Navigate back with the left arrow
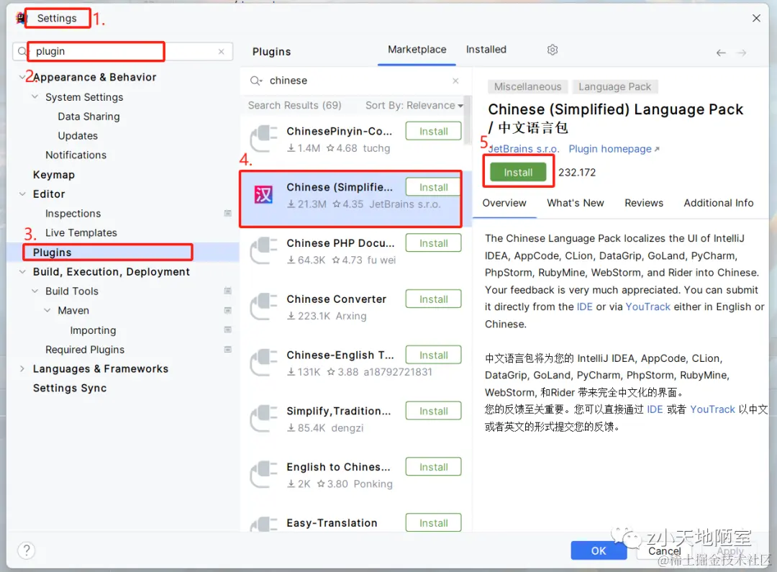This screenshot has height=572, width=777. [x=720, y=53]
